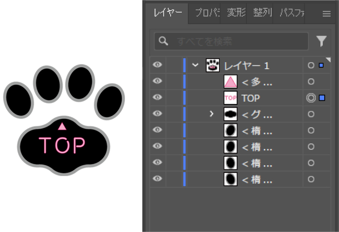This screenshot has height=232, width=339.
Task: Open the panel hamburger menu
Action: [x=326, y=13]
